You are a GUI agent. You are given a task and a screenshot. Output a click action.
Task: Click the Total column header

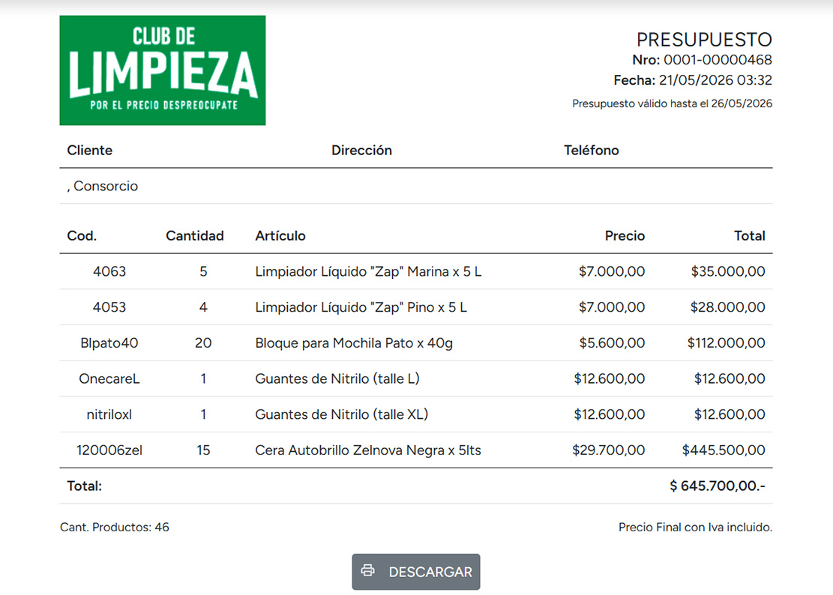pos(750,235)
